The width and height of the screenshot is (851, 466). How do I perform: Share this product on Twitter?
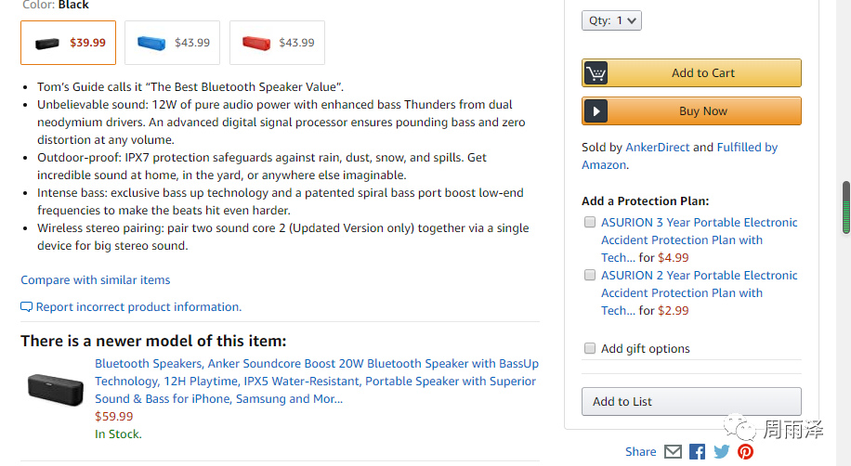click(721, 452)
